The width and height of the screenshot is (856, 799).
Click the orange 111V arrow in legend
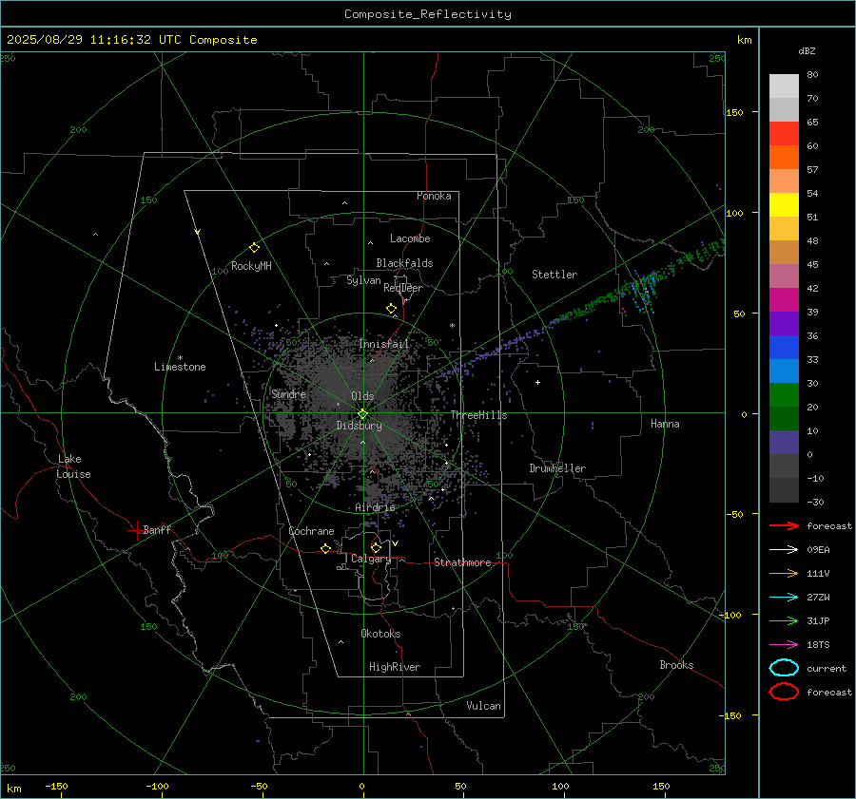coord(784,573)
